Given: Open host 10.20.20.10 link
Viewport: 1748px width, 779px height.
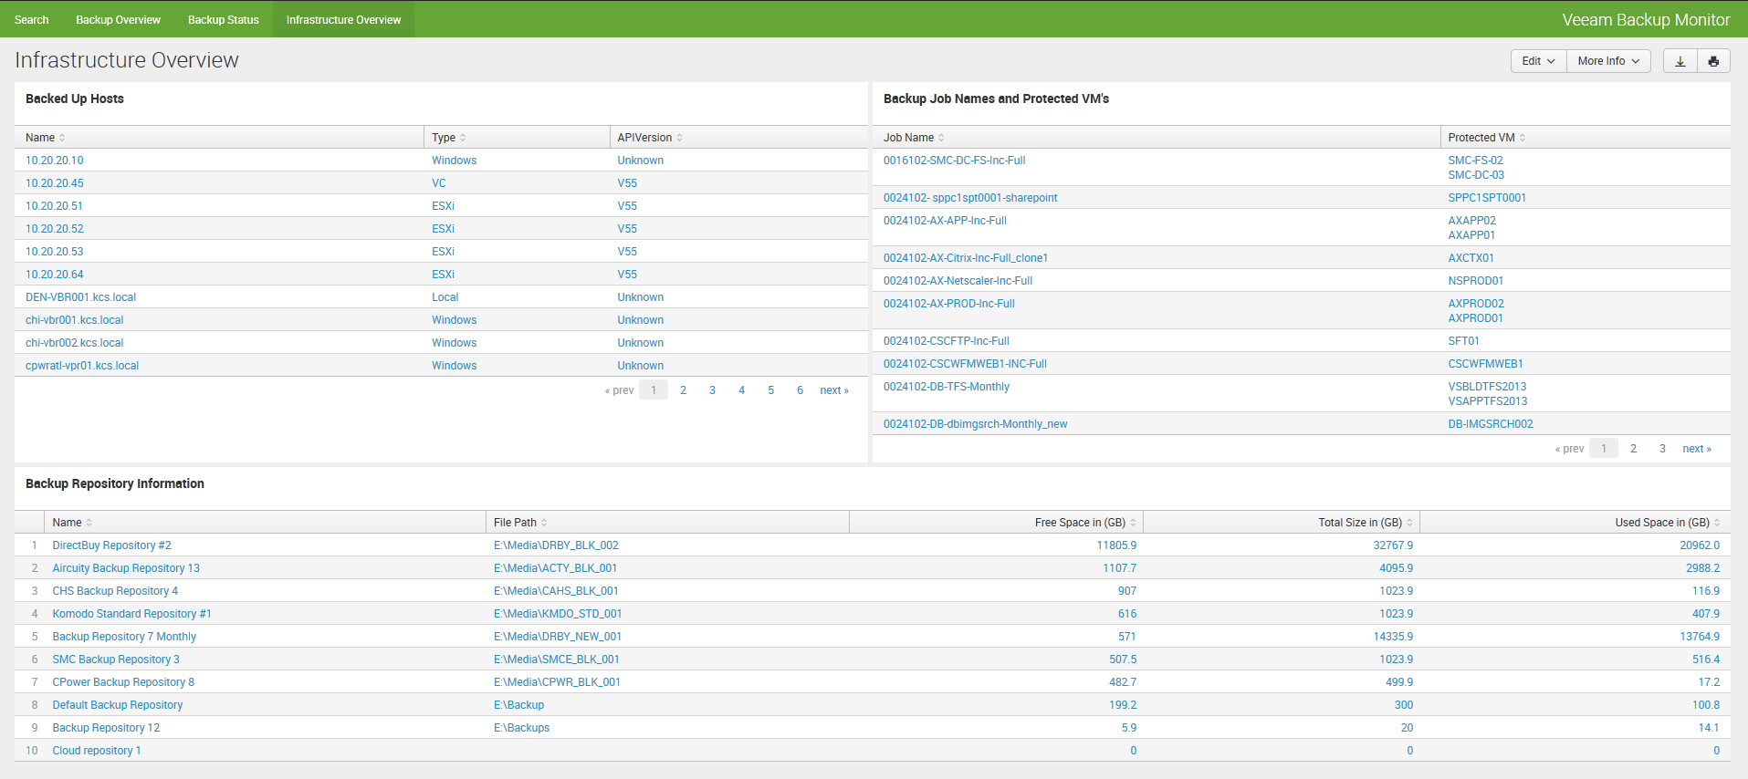Looking at the screenshot, I should point(55,161).
